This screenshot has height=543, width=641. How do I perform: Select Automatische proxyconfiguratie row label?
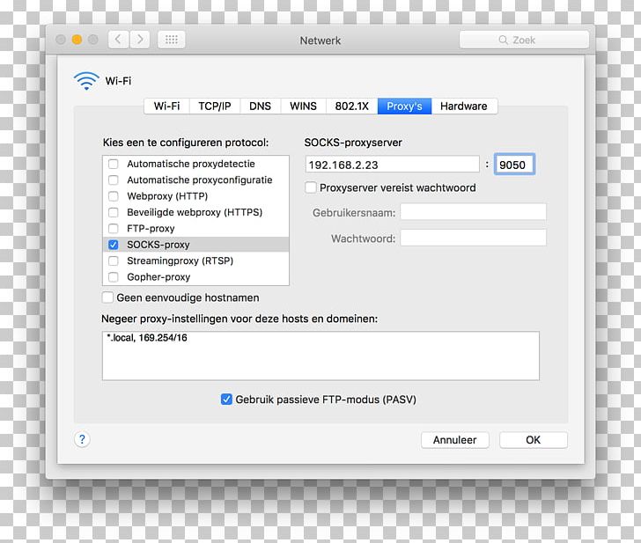(x=200, y=180)
